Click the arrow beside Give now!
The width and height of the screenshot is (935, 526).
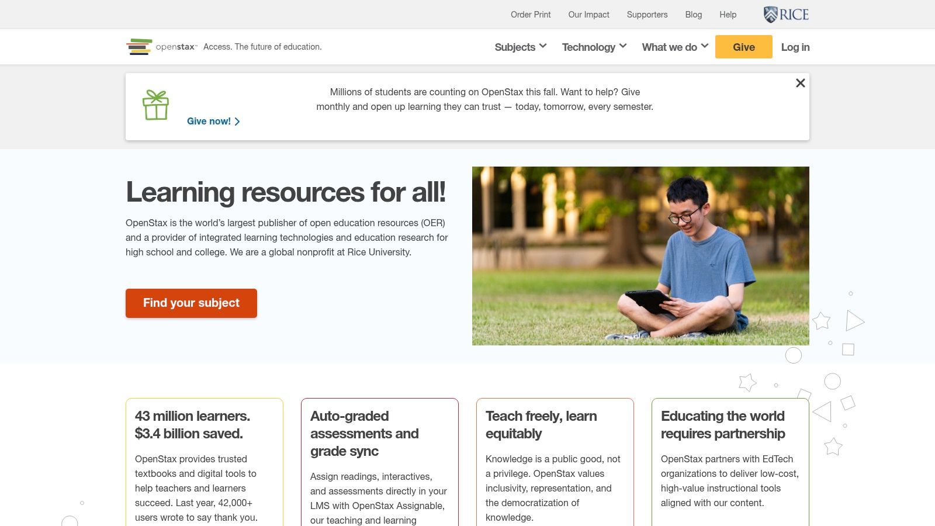tap(237, 122)
